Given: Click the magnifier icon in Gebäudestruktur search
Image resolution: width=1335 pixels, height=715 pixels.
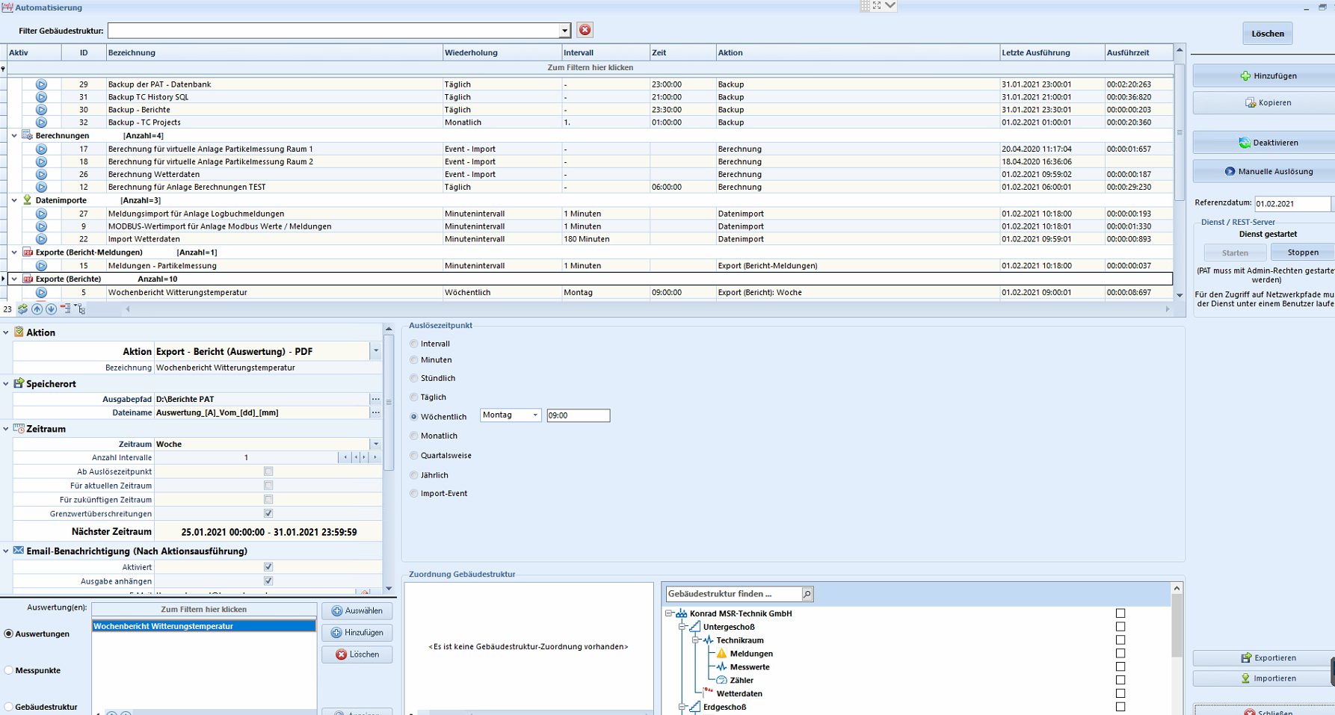Looking at the screenshot, I should [807, 594].
